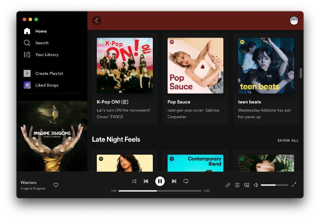Click the Warriors song title

click(x=28, y=182)
